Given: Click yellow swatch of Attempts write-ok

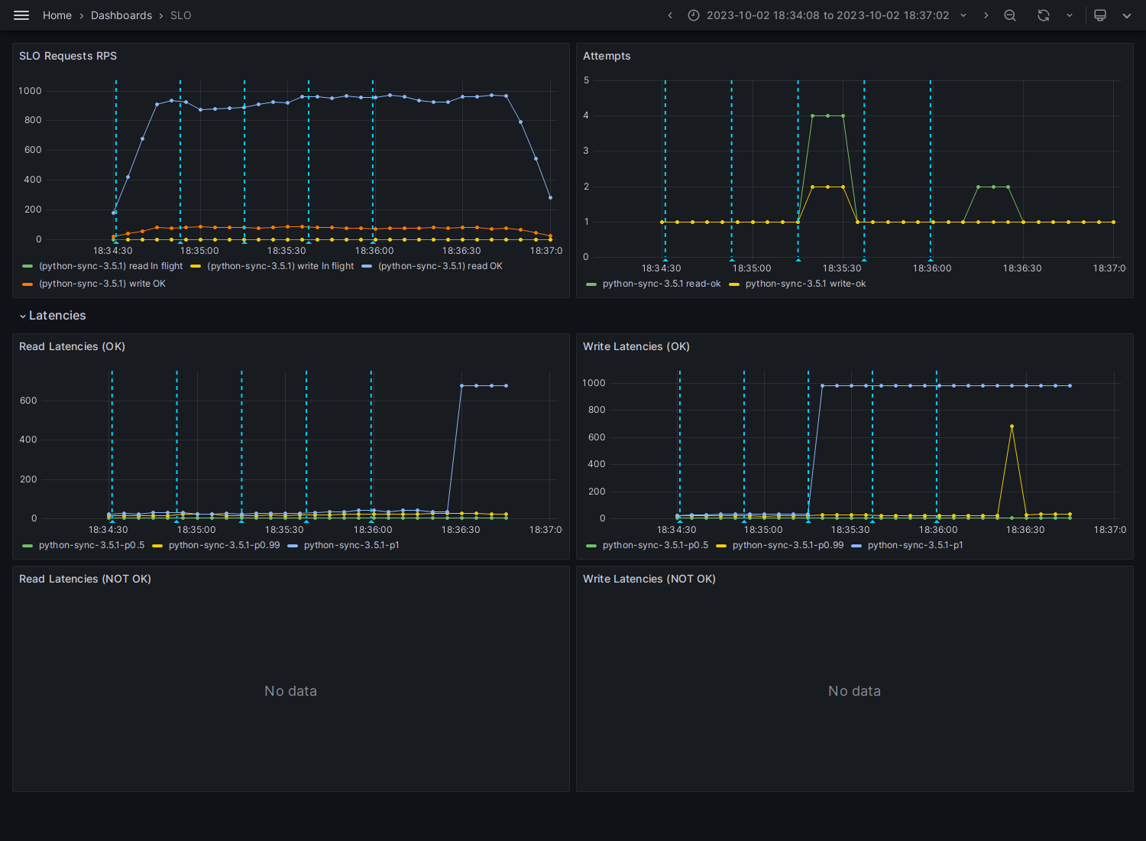Looking at the screenshot, I should tap(734, 284).
